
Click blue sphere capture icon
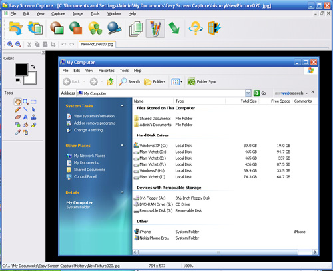[x=115, y=28]
